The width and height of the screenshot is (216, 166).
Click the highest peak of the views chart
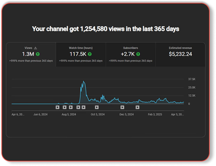tap(83, 82)
